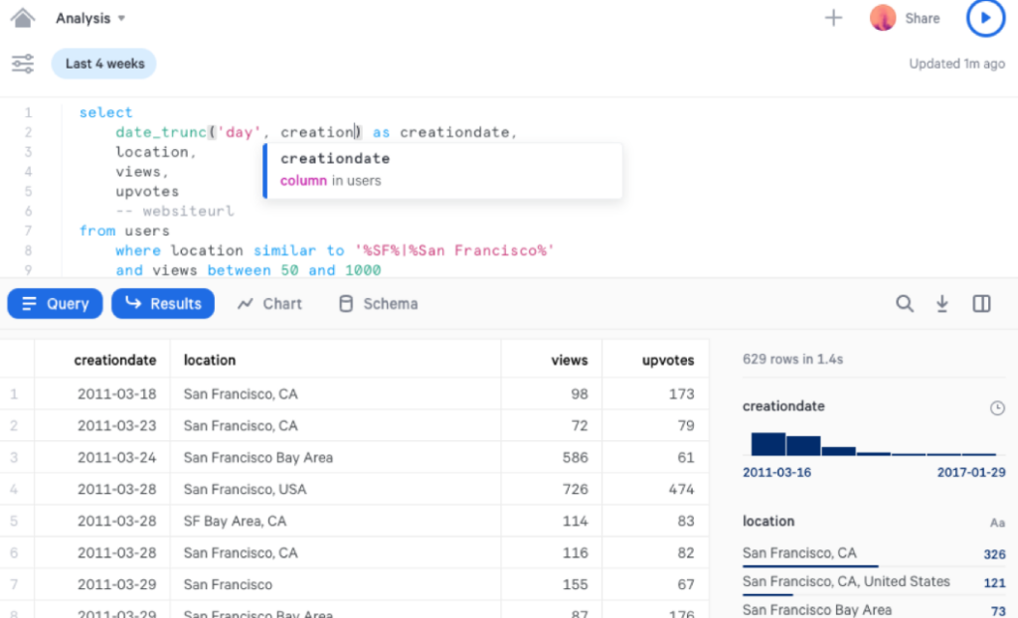Click the '%SF%|%San Francisco%' string
Viewport: 1018px width, 618px height.
coord(453,250)
